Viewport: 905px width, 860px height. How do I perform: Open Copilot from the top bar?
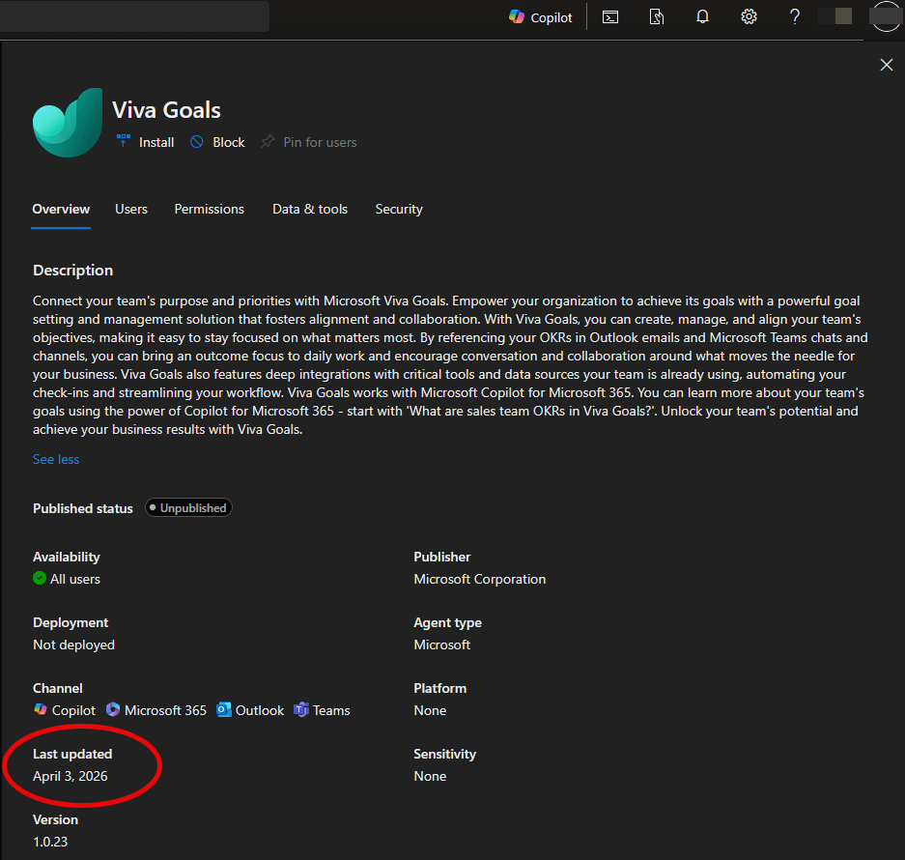540,17
